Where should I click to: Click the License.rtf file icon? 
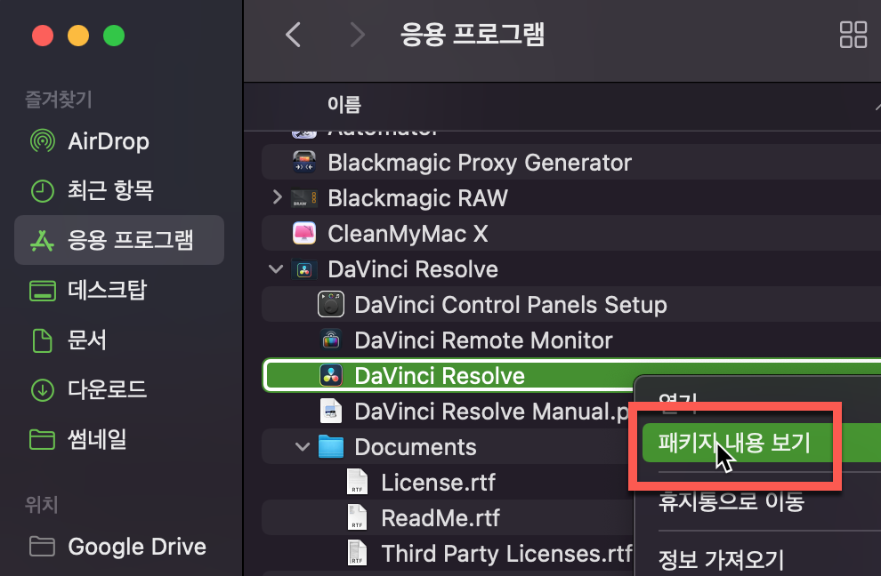tap(358, 483)
